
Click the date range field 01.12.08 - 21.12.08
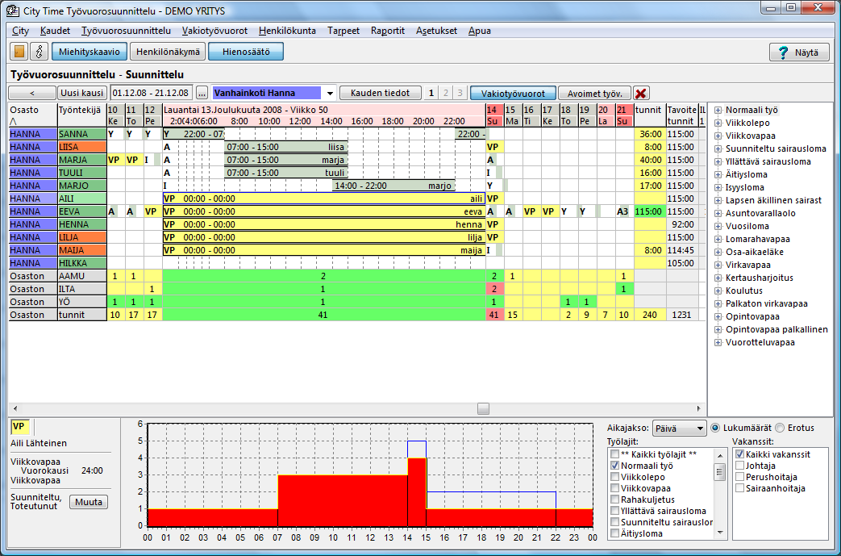tap(152, 93)
